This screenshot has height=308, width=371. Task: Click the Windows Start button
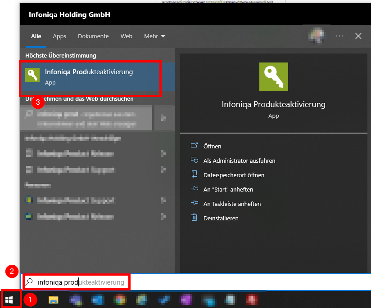9,300
